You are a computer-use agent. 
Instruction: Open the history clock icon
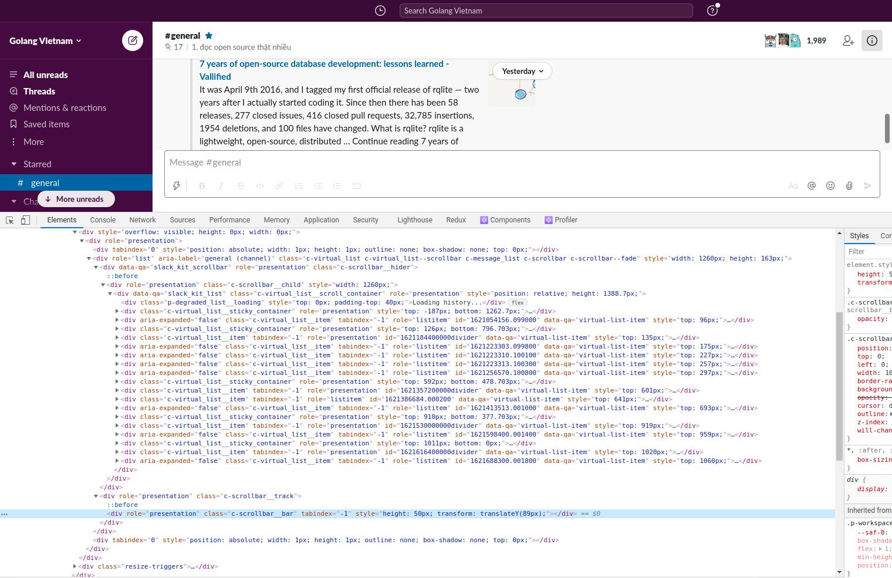pyautogui.click(x=380, y=11)
